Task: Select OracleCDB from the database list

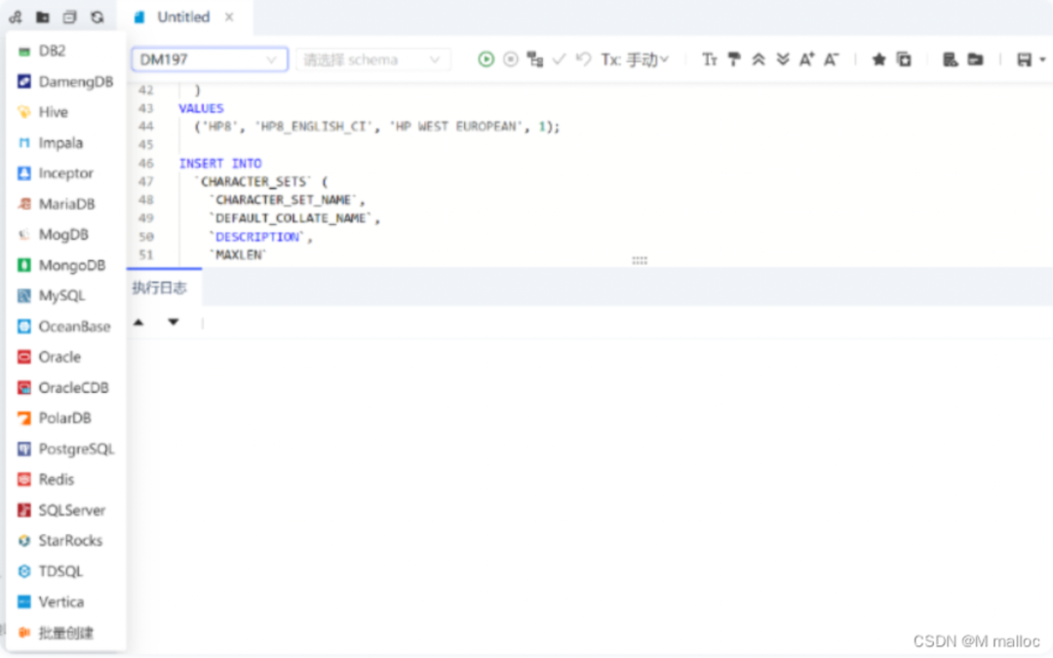Action: 66,387
